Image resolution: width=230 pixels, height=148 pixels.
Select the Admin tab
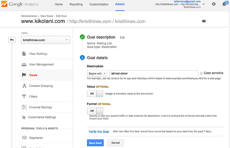coord(120,4)
